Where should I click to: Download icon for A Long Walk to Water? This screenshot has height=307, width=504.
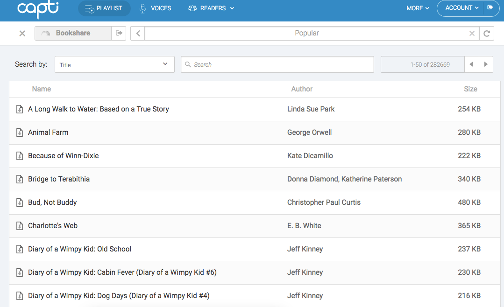pos(20,109)
